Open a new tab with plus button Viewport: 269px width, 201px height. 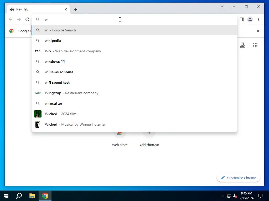(75, 9)
